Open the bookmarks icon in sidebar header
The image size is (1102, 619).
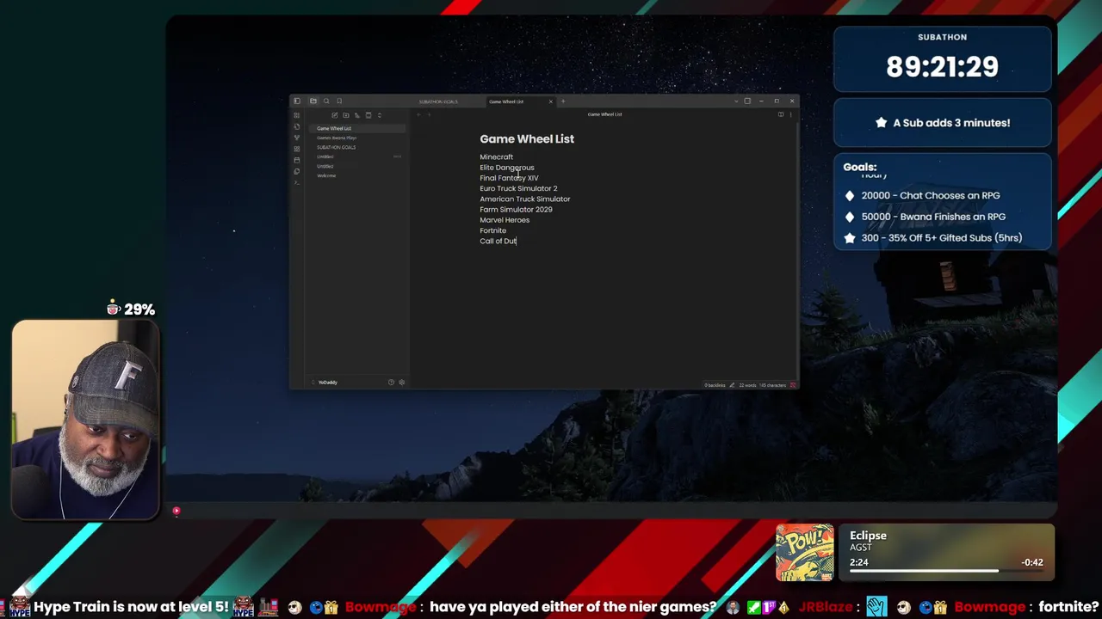coord(339,101)
